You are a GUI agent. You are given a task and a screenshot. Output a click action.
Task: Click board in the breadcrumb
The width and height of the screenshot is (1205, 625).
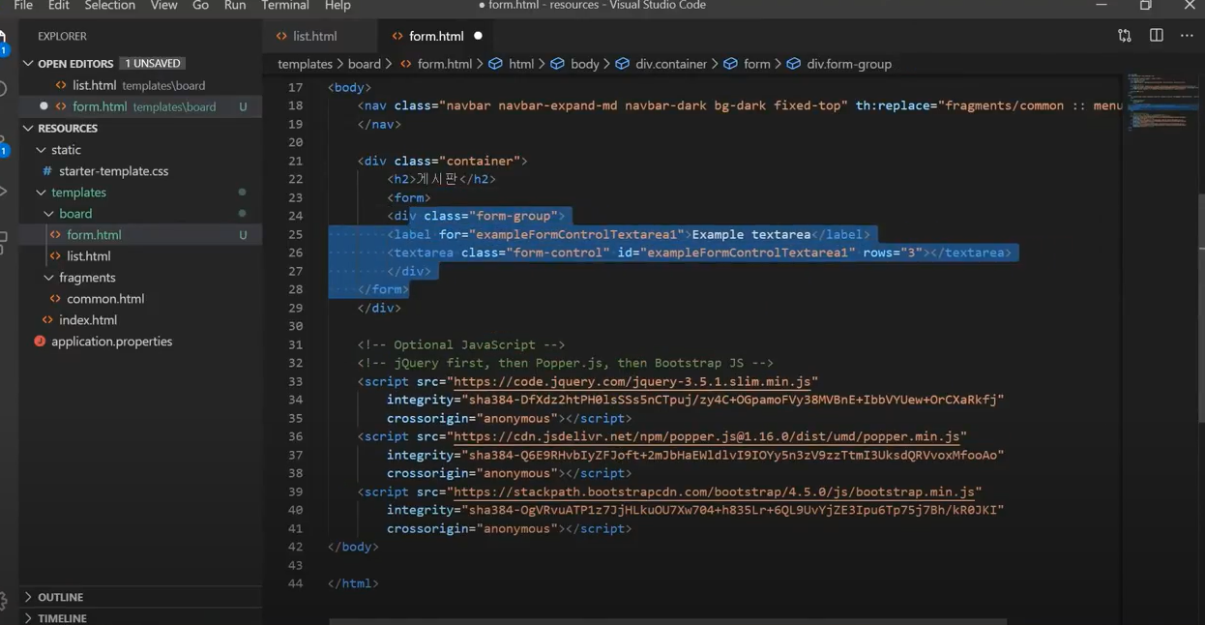click(365, 64)
